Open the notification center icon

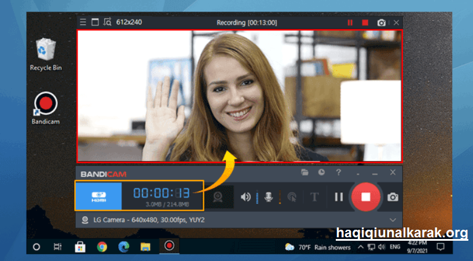click(x=441, y=247)
